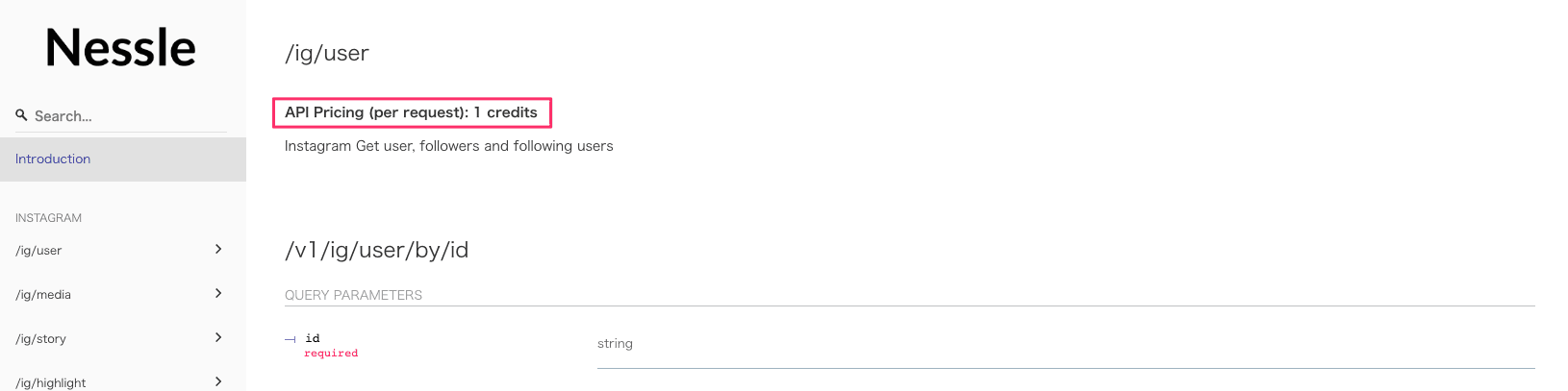Expand the /ig/media chevron arrow
The height and width of the screenshot is (391, 1568).
coord(218,293)
